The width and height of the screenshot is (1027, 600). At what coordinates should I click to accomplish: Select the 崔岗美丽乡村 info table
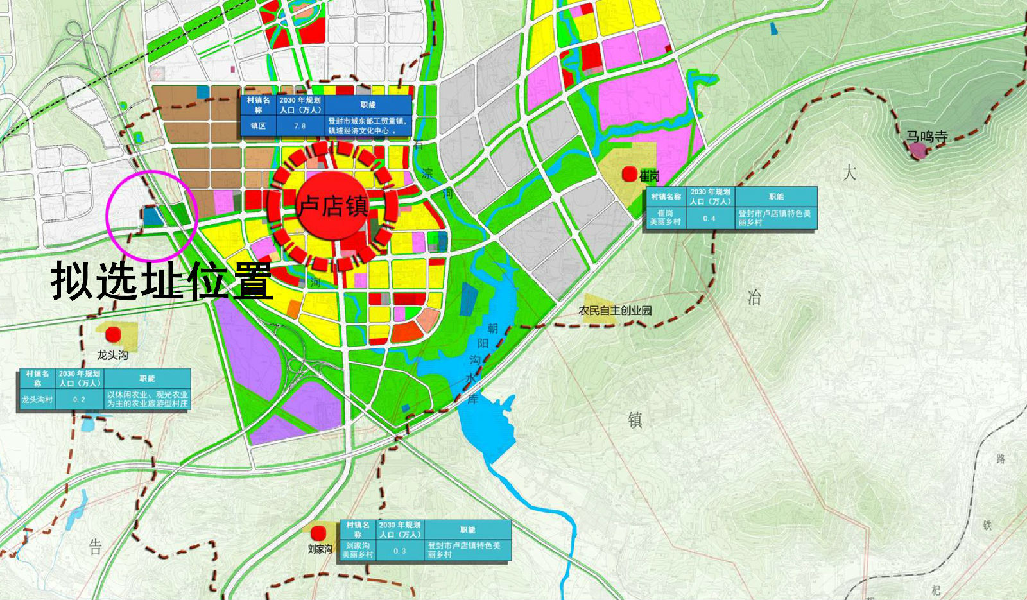(x=730, y=208)
